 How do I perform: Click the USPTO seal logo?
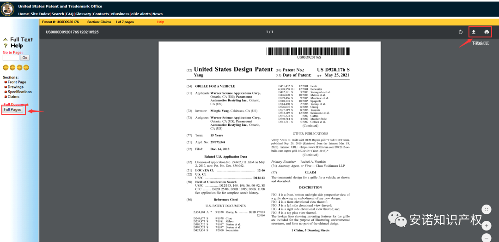coord(8,9)
